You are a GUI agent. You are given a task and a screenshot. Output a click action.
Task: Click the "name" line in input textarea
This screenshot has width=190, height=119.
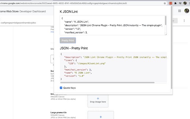(77, 22)
